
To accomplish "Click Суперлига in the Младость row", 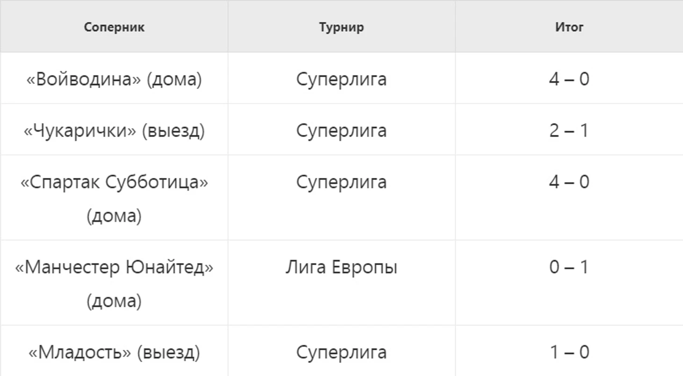I will tap(341, 352).
